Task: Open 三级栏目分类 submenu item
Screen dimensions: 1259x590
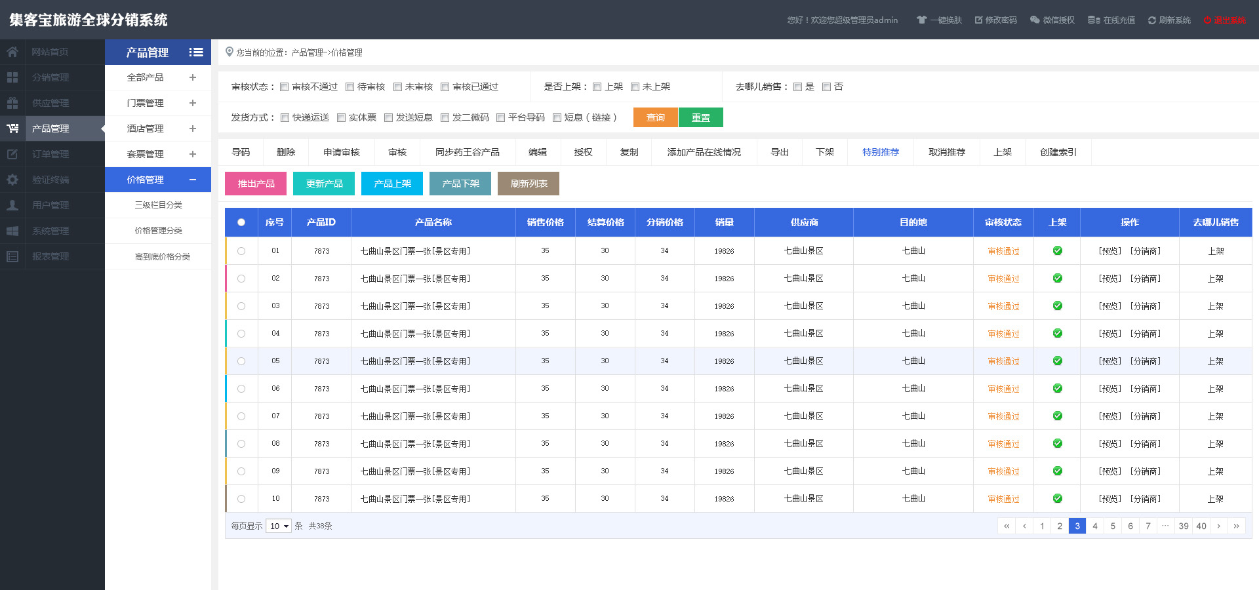Action: point(158,205)
